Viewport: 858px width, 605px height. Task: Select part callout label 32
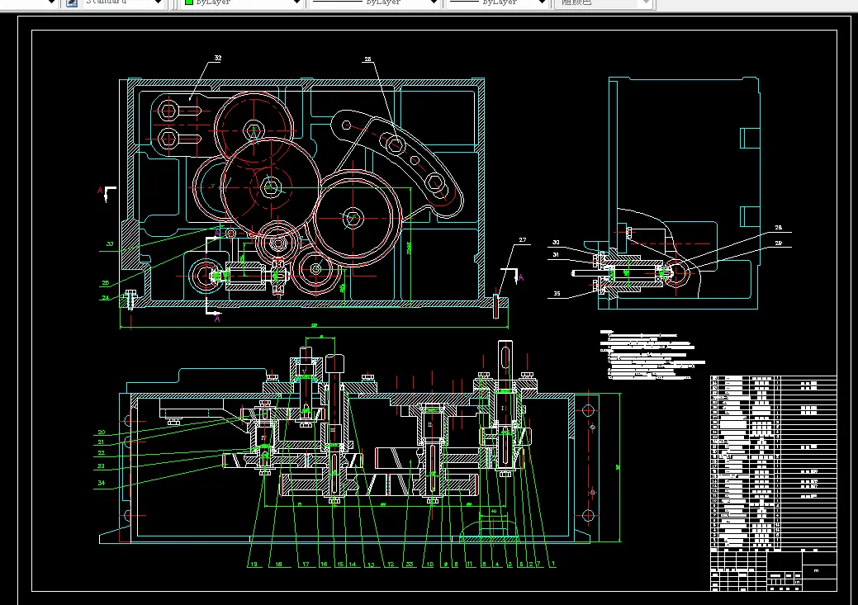point(218,58)
